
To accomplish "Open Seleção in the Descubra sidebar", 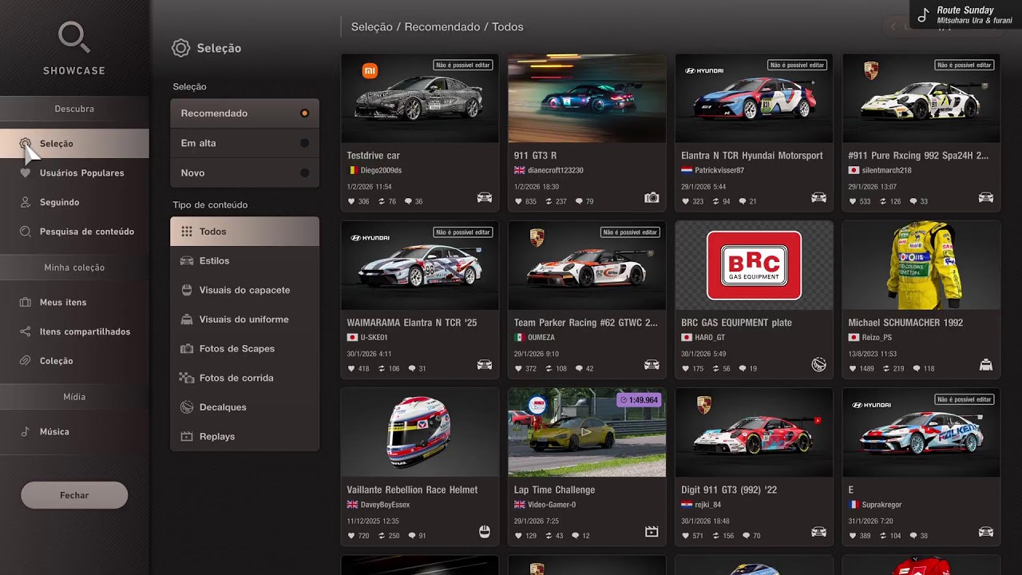I will click(x=74, y=144).
